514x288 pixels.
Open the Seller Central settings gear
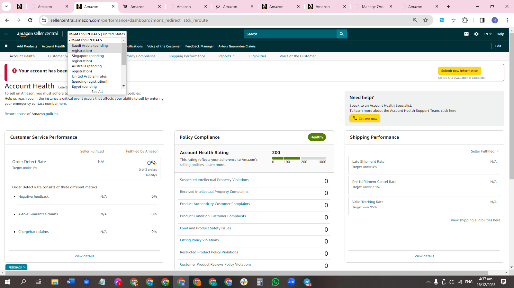[x=476, y=34]
